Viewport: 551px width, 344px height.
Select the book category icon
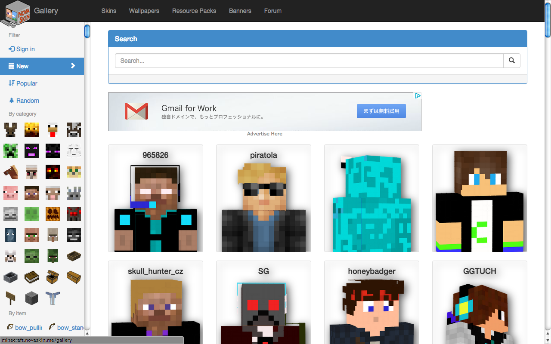tap(31, 277)
